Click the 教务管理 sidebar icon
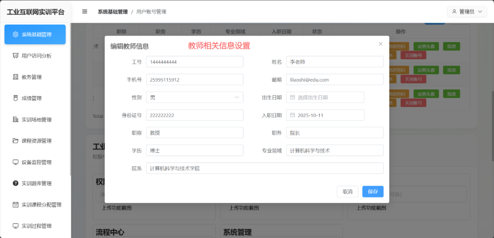This screenshot has height=238, width=494. point(15,77)
